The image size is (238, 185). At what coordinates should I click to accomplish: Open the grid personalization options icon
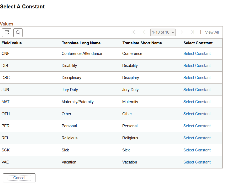pyautogui.click(x=7, y=33)
